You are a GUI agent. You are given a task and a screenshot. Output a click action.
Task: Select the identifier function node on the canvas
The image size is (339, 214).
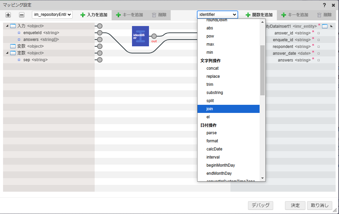(x=140, y=35)
